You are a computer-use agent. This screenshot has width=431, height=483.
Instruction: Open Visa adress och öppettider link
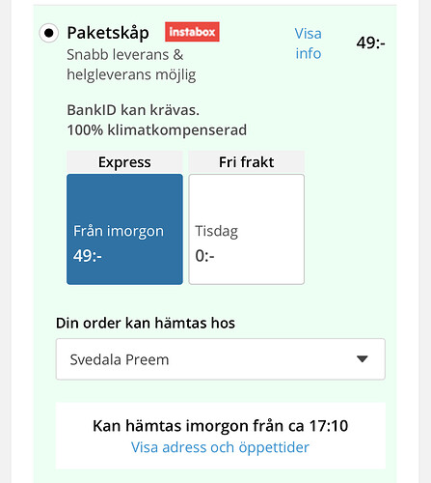[x=220, y=447]
